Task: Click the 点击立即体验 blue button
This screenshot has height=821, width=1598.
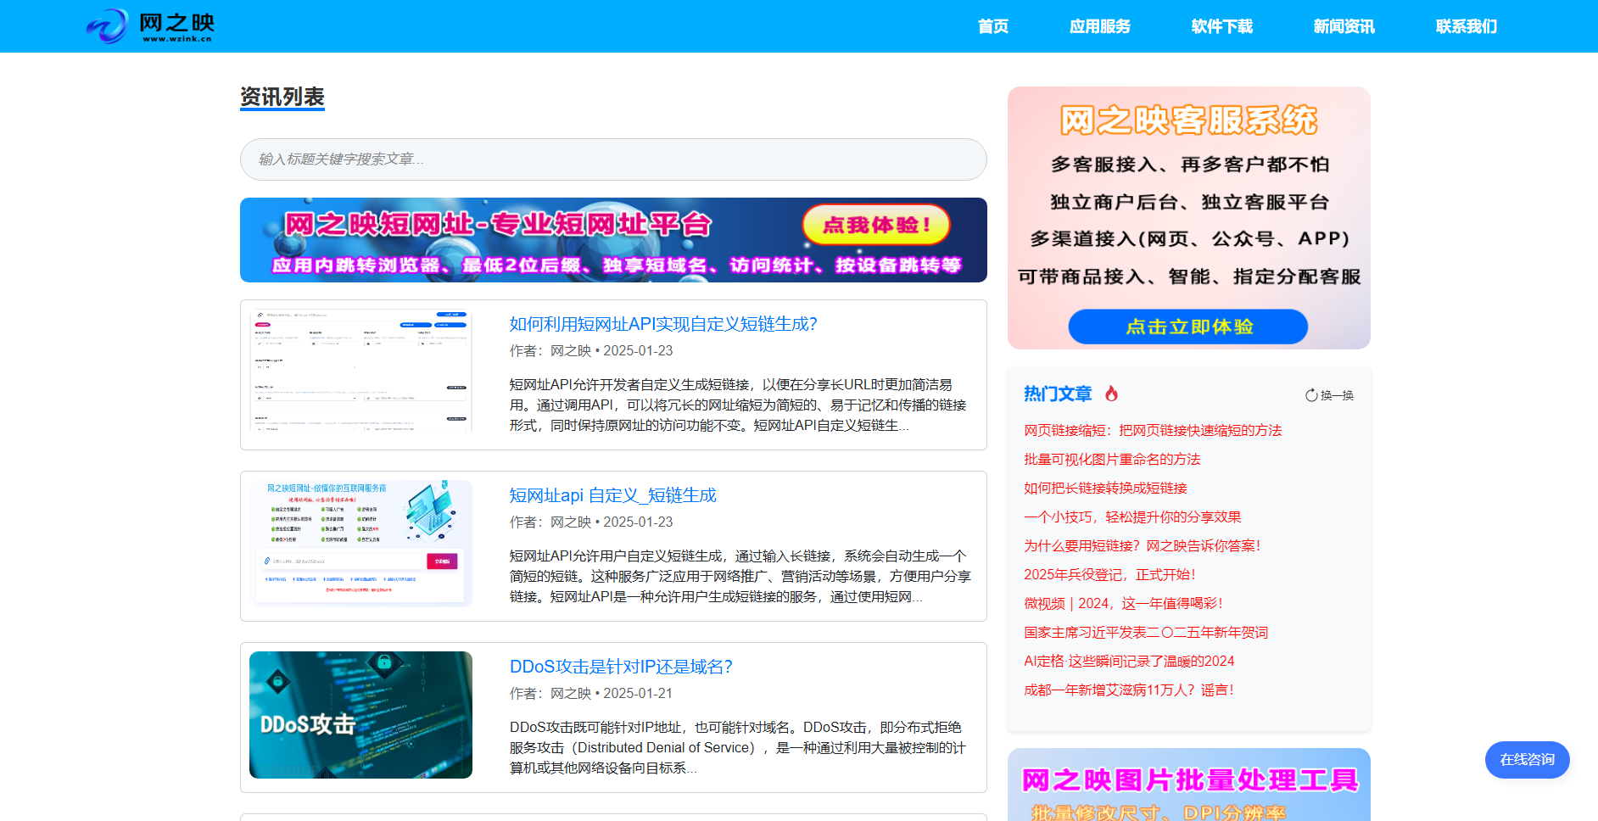Action: coord(1188,327)
